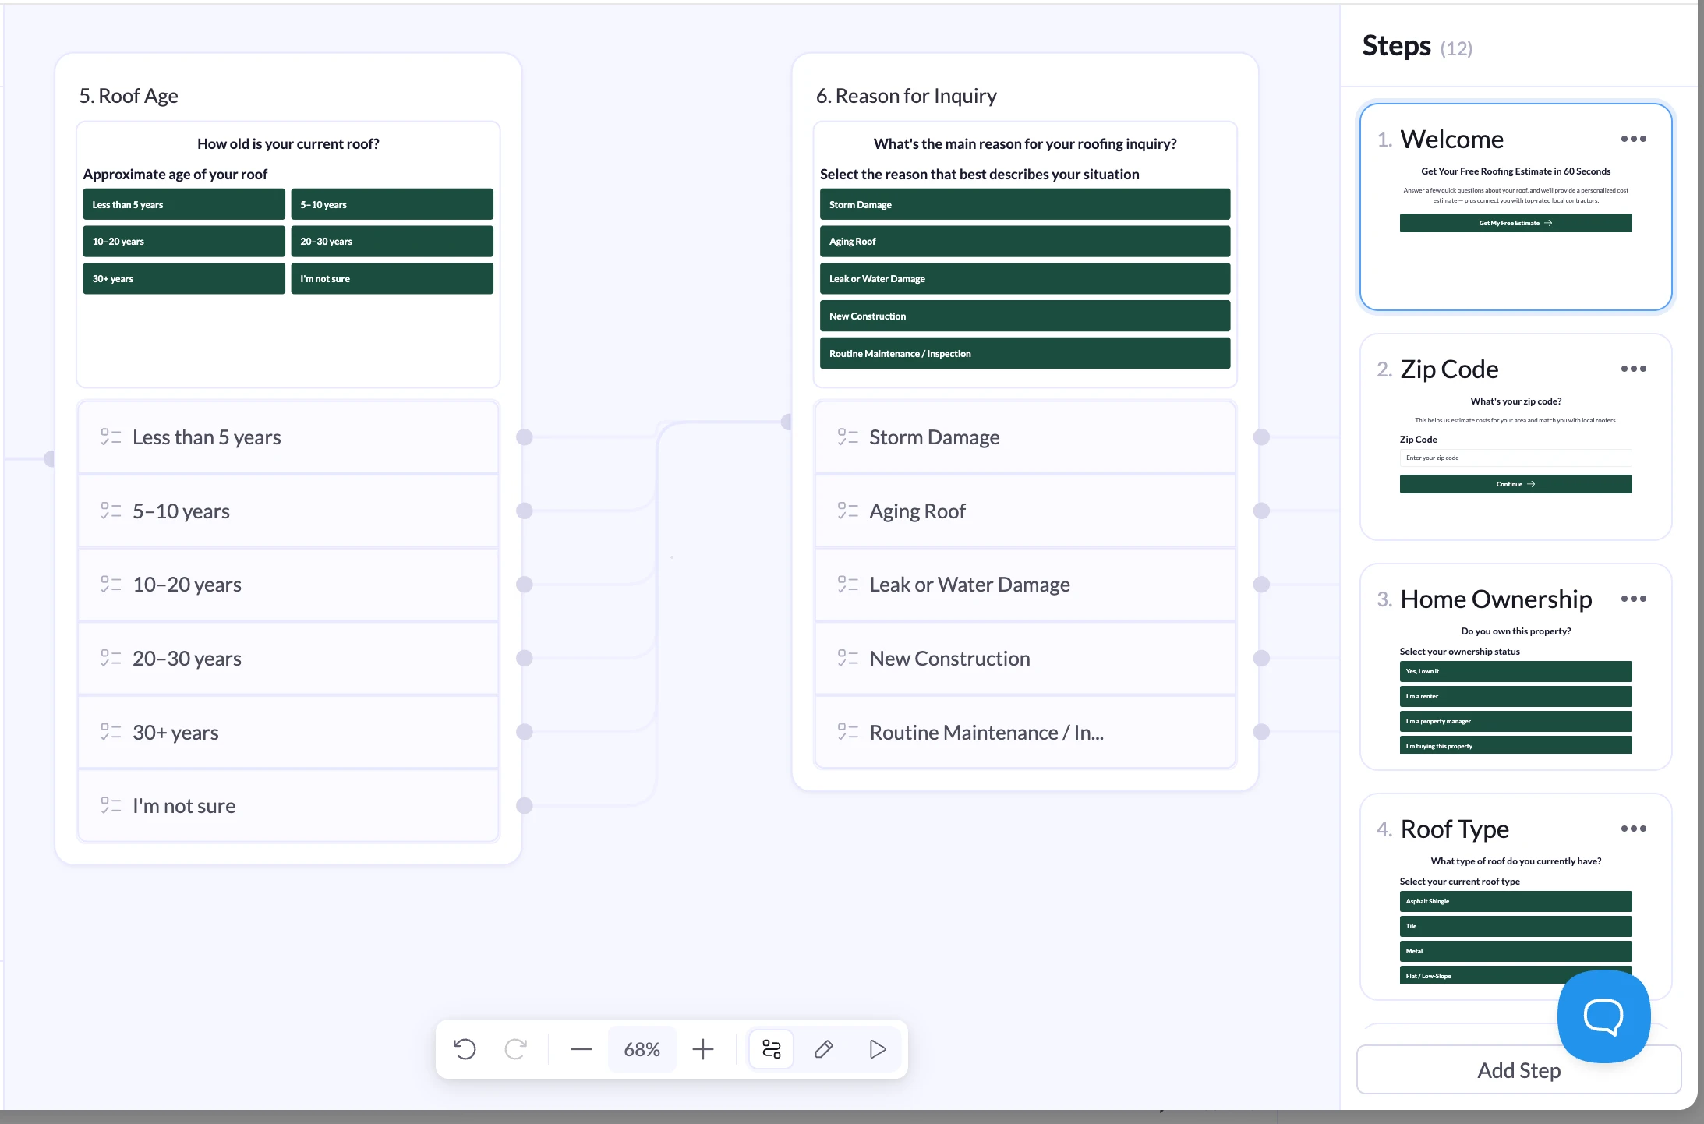Click the Yes, I own it option
Screen dimensions: 1704x1124
[1515, 671]
